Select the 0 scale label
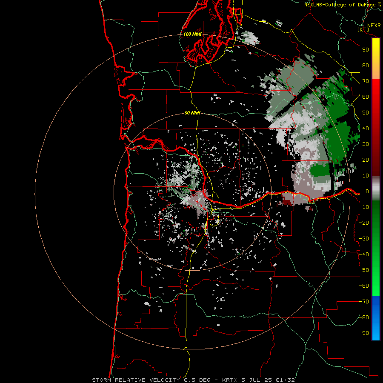Image resolution: width=383 pixels, height=383 pixels. 367,191
